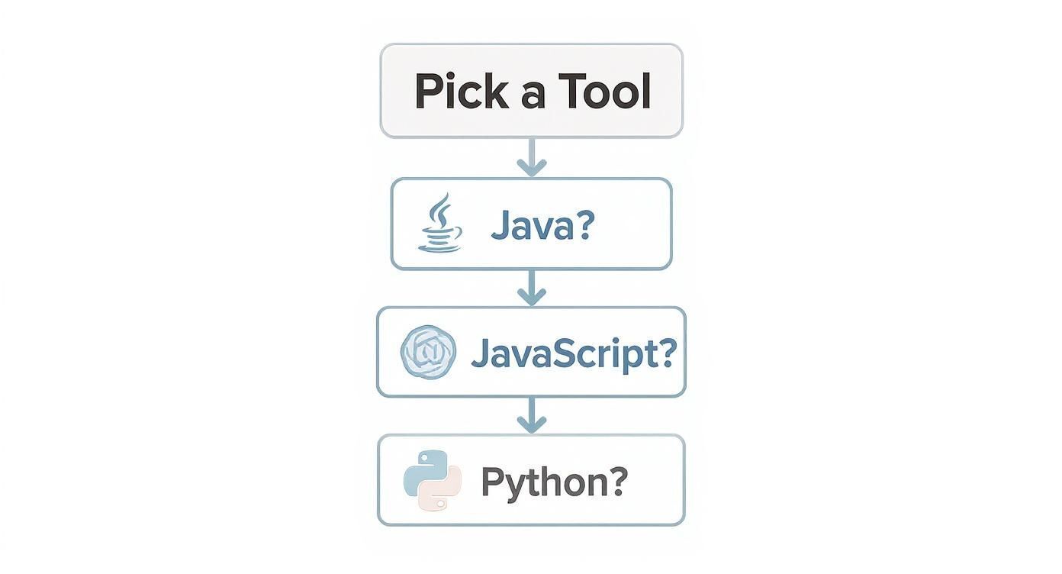Click the arrow pointing to Python box

tap(532, 415)
